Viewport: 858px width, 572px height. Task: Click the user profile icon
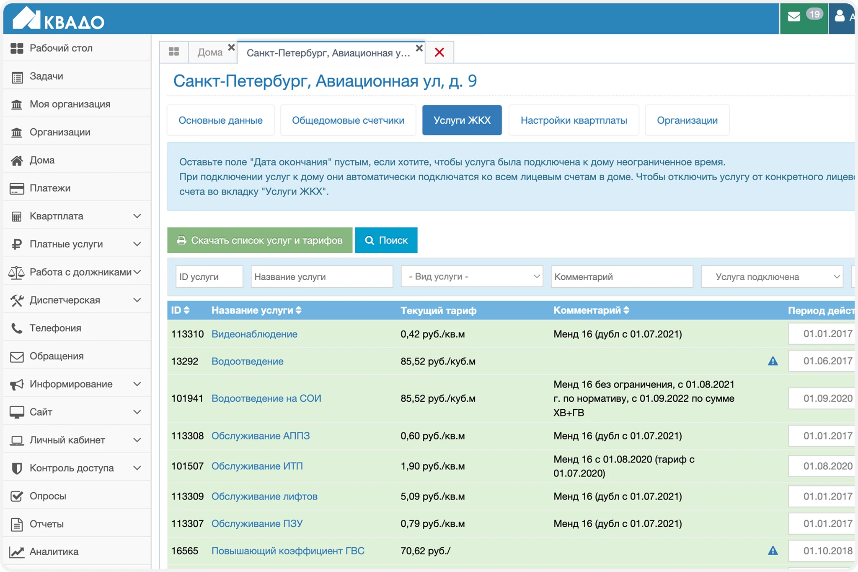[840, 17]
